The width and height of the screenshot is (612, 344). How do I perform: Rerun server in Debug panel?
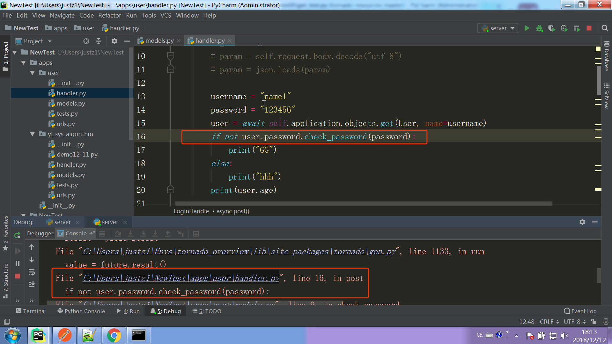pyautogui.click(x=18, y=235)
